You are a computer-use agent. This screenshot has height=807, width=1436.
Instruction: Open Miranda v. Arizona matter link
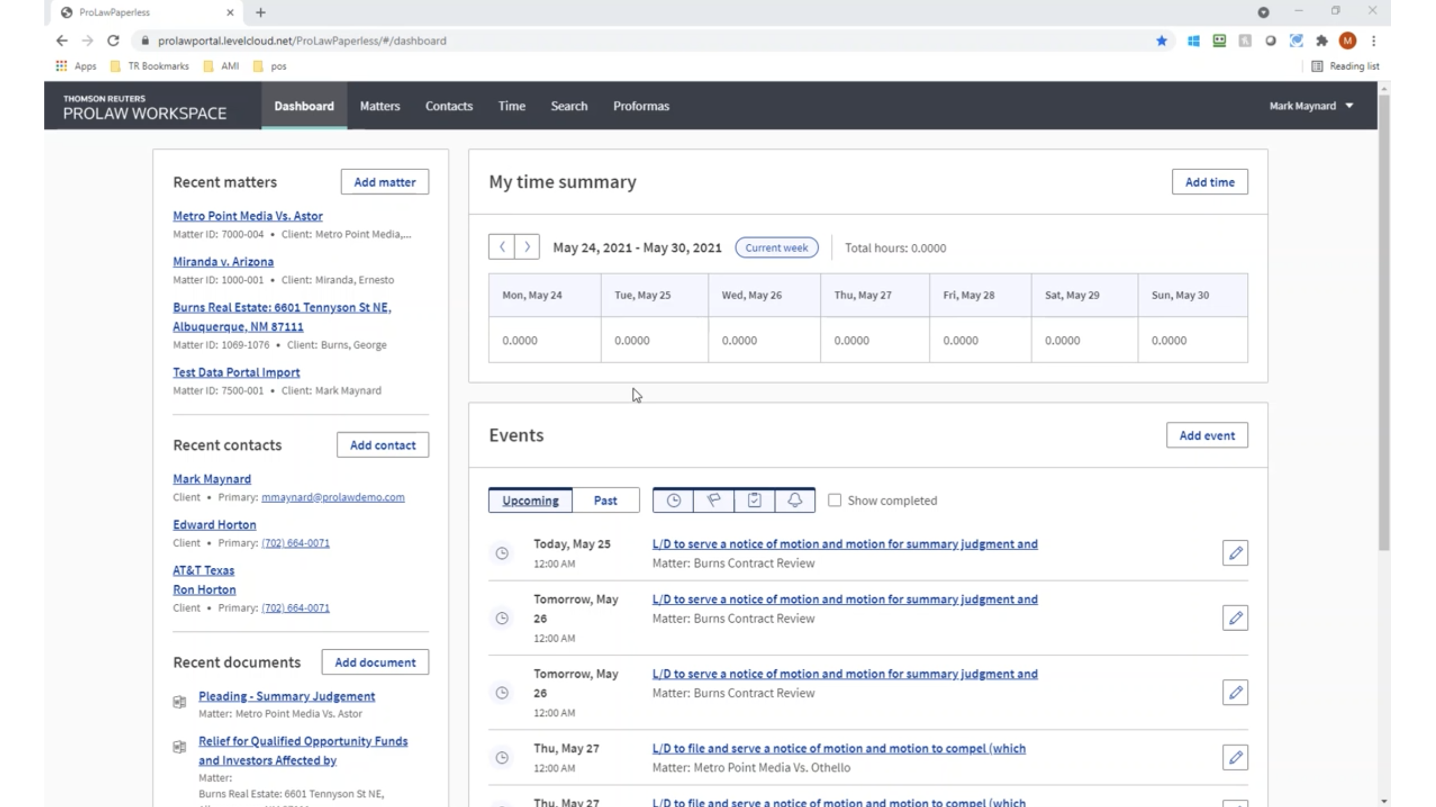(223, 262)
